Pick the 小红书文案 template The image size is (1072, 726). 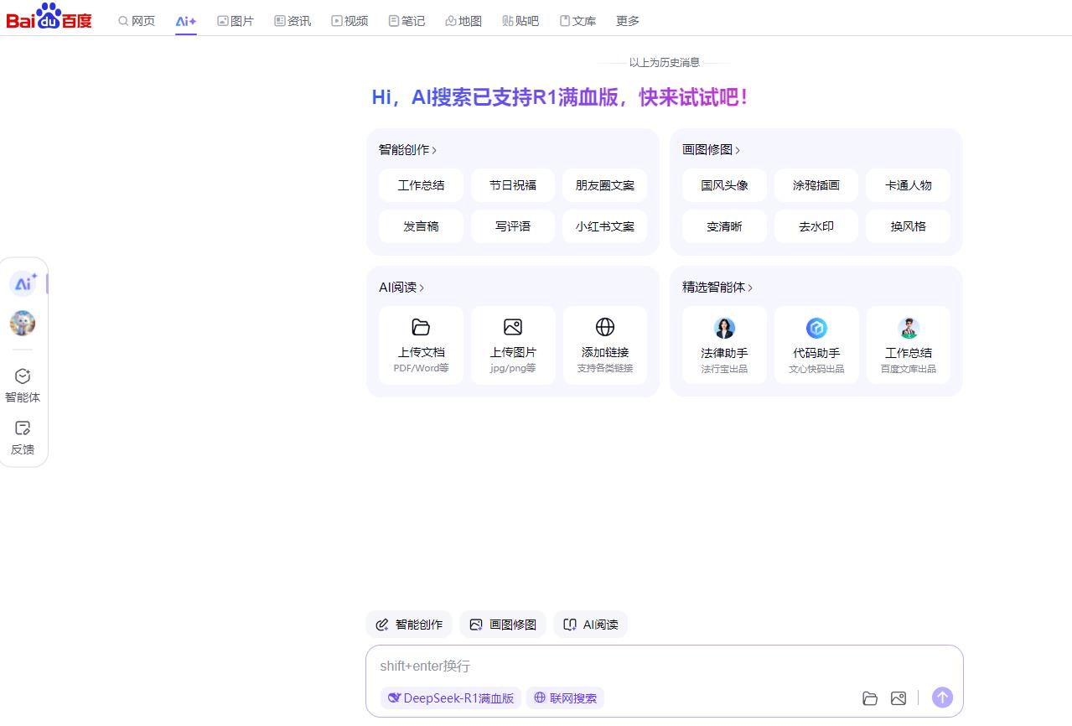[x=605, y=226]
